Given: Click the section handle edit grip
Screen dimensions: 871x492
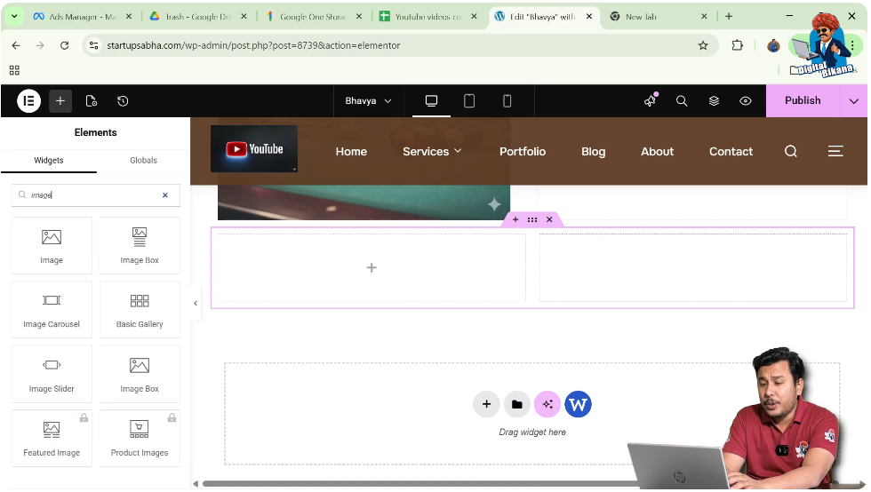Looking at the screenshot, I should click(x=532, y=220).
